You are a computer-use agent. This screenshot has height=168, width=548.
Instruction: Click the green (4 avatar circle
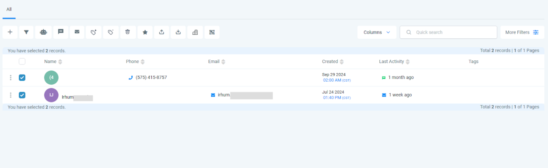point(51,77)
